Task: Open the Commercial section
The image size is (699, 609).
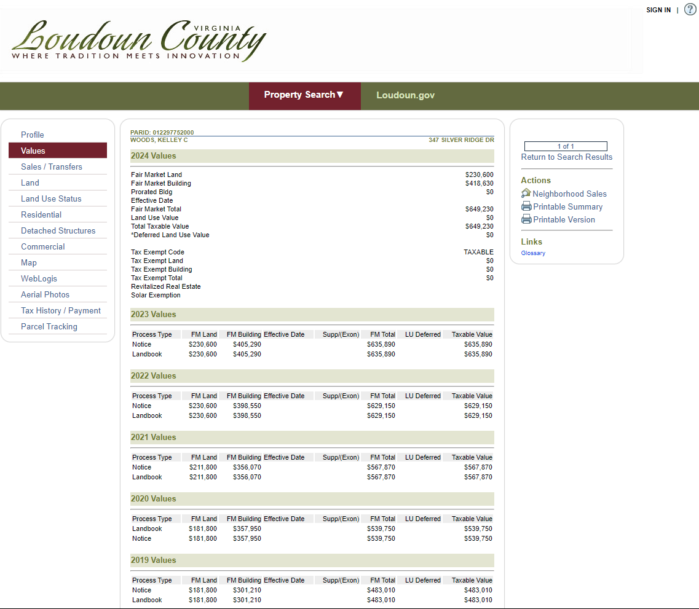Action: tap(43, 247)
